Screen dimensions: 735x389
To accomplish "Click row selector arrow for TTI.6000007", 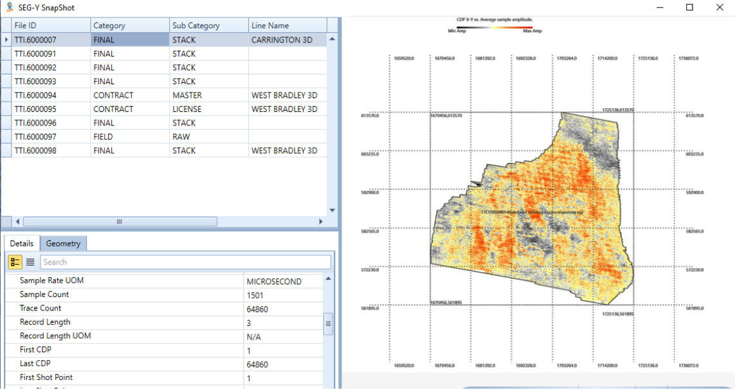I will click(x=6, y=40).
